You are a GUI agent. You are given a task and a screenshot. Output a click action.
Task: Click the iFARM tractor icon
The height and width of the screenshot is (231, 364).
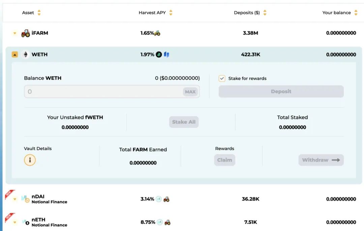[26, 33]
